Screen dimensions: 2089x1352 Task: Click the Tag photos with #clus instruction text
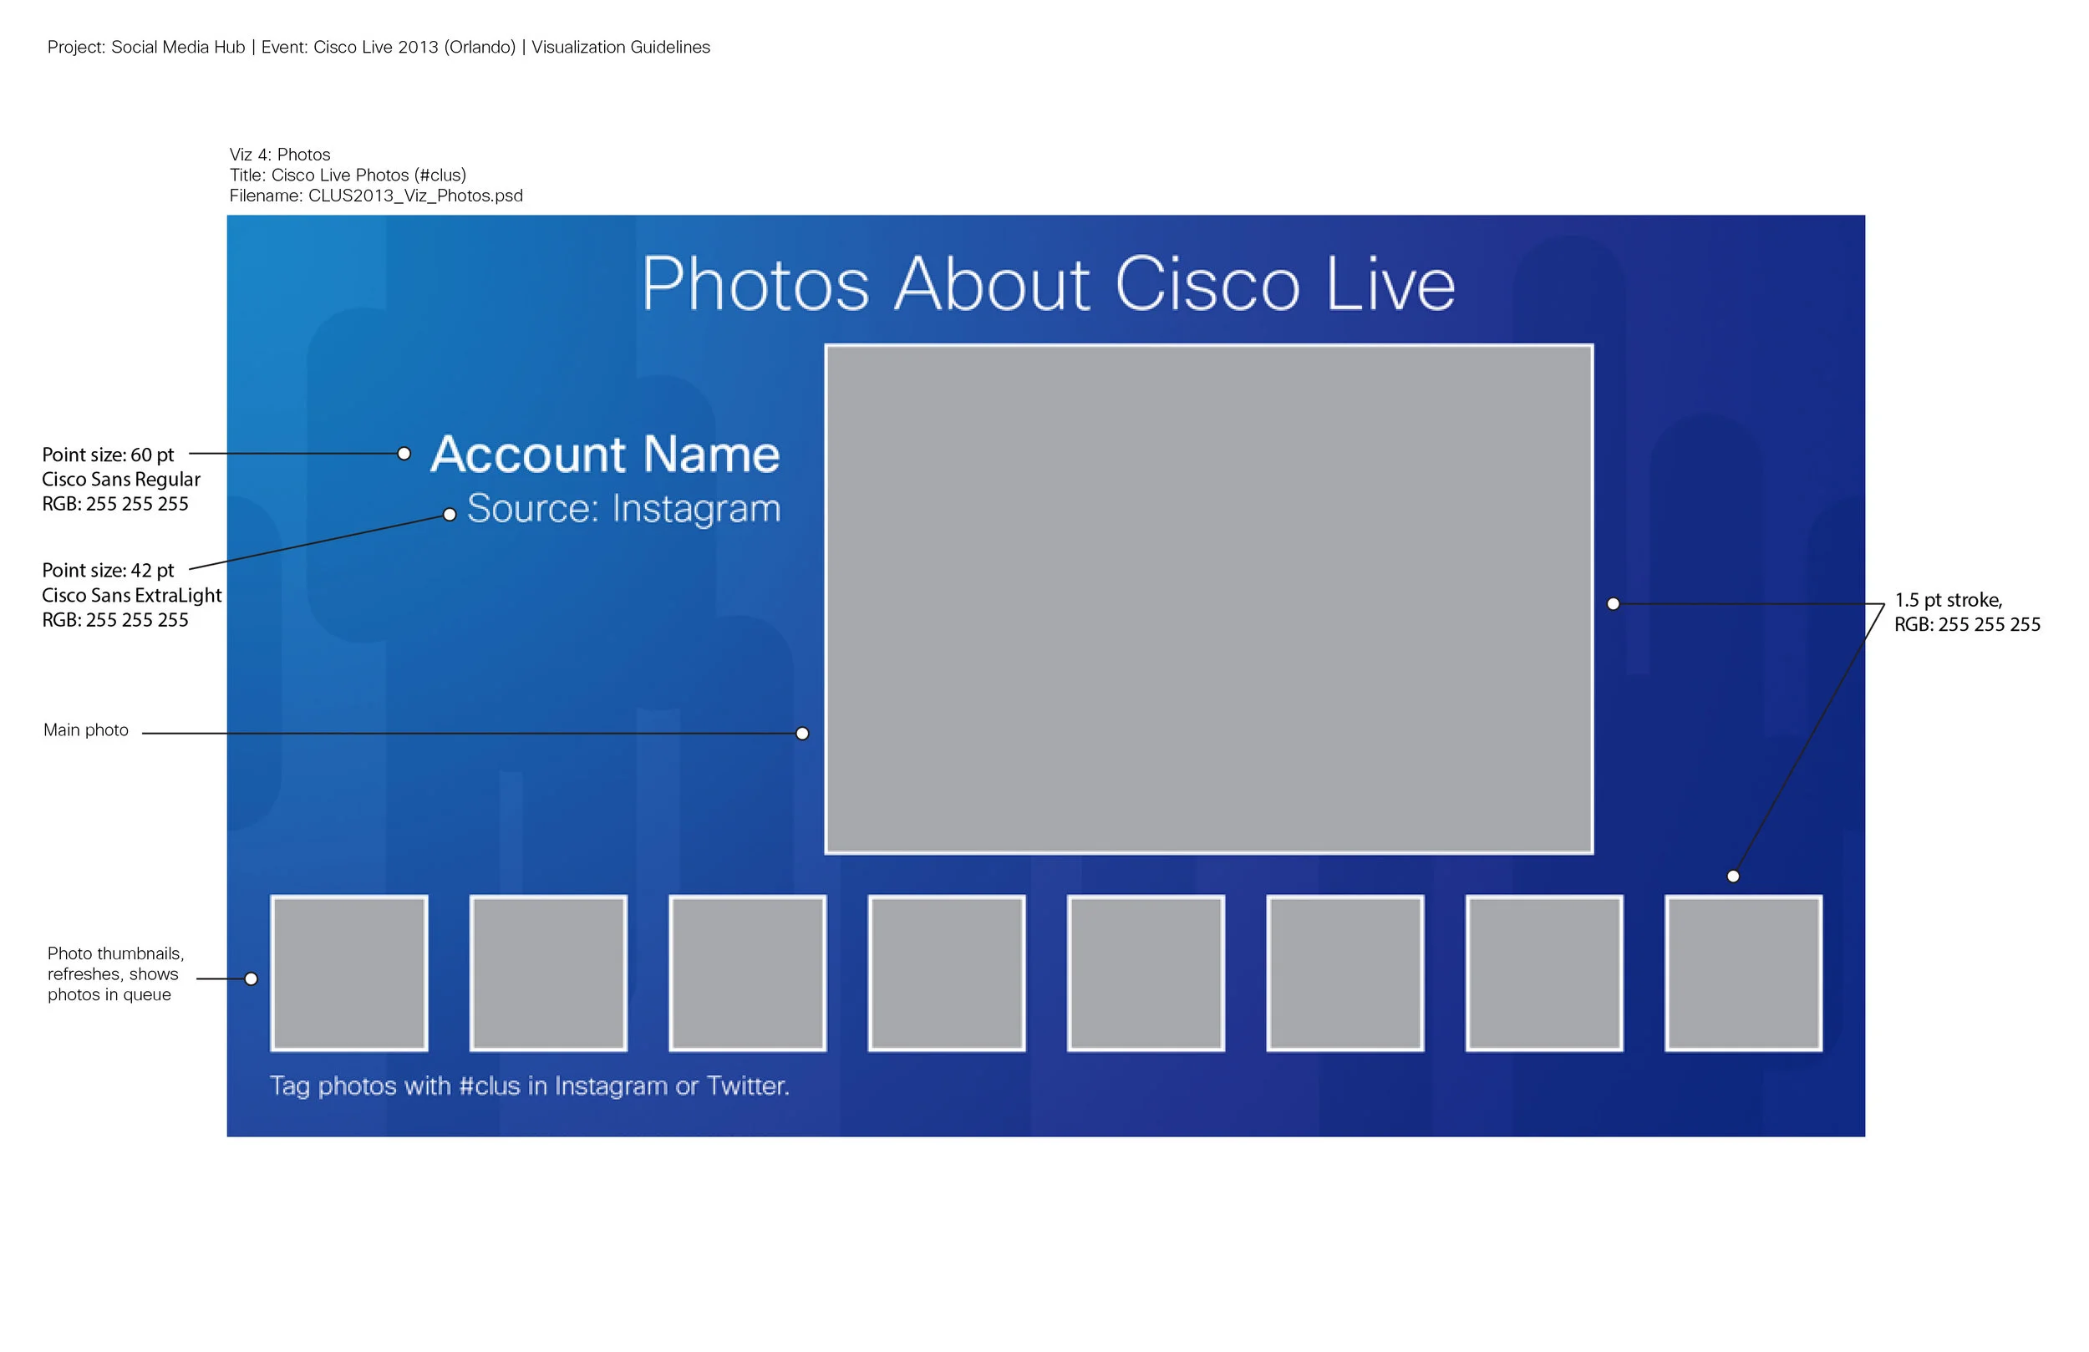tap(530, 1086)
